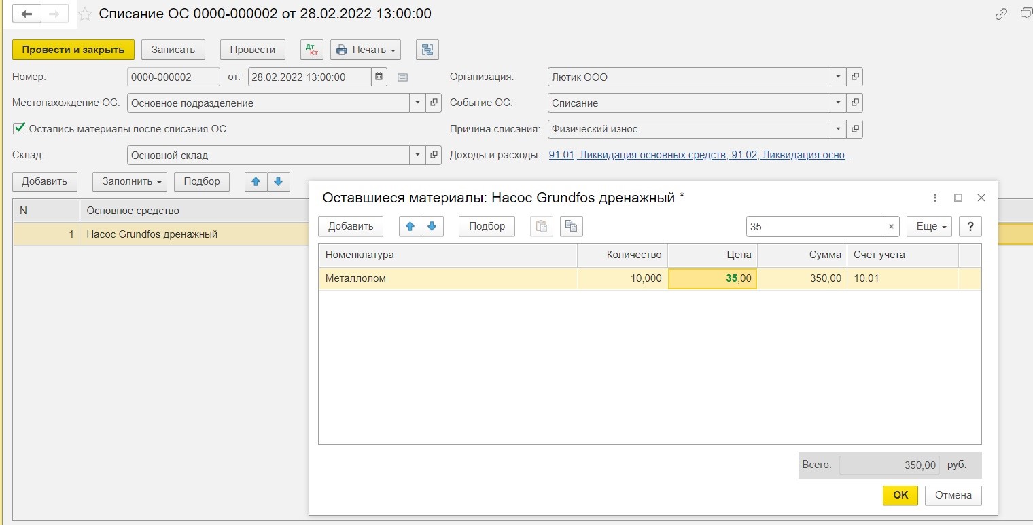Move Металлолом row down in the dialog
This screenshot has width=1033, height=525.
click(x=432, y=226)
